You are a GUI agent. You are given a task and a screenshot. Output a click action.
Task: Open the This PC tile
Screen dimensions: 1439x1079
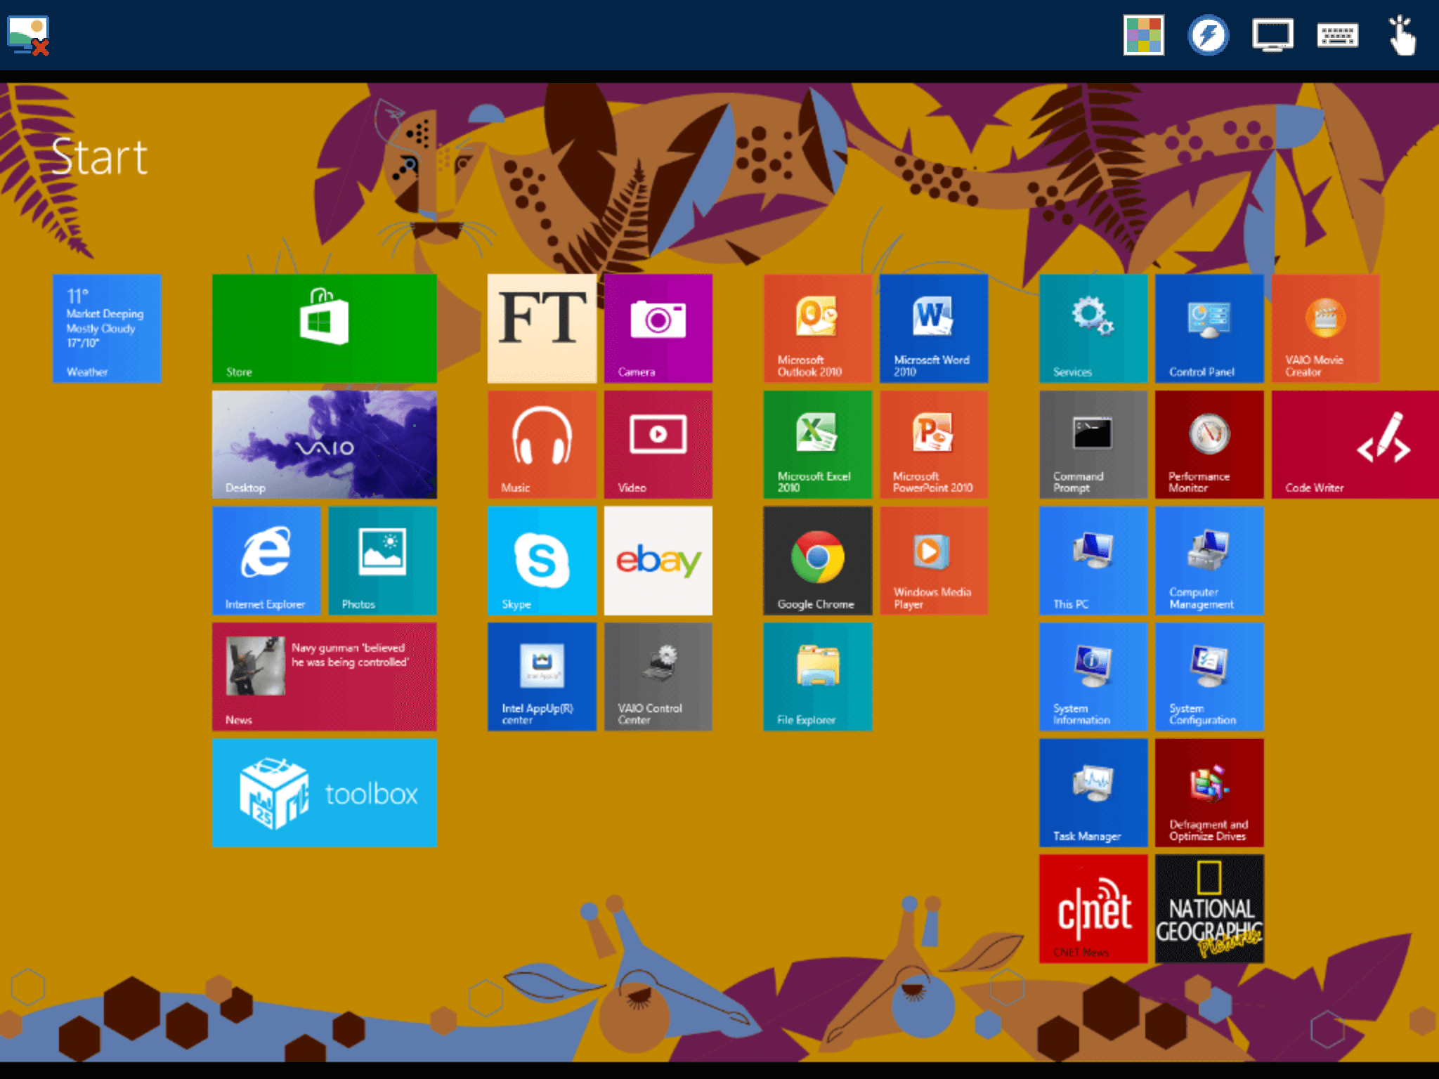coord(1093,561)
